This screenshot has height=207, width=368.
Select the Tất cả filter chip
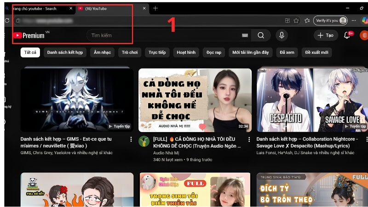(30, 52)
